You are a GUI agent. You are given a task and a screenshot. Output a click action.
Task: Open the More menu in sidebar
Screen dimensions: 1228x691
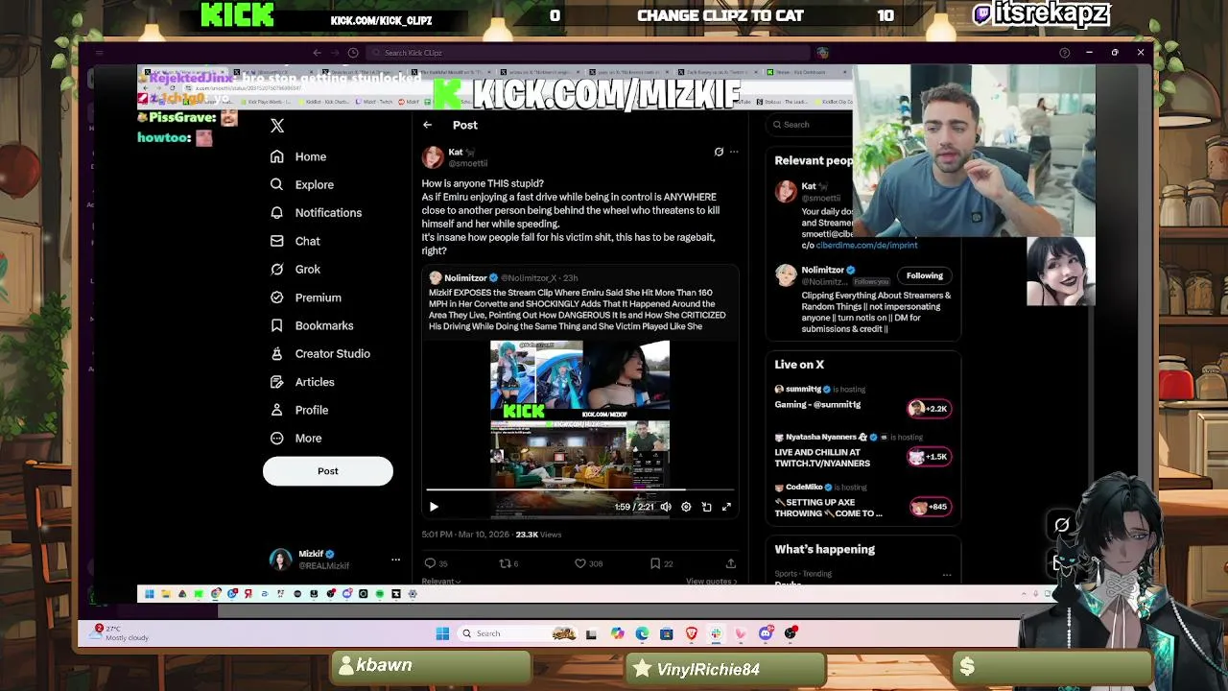[295, 438]
